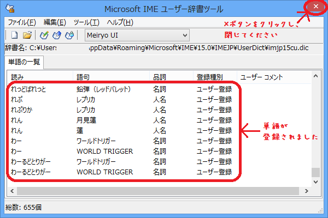This screenshot has height=218, width=328.
Task: Sort by the 語句 column header
Action: 112,77
